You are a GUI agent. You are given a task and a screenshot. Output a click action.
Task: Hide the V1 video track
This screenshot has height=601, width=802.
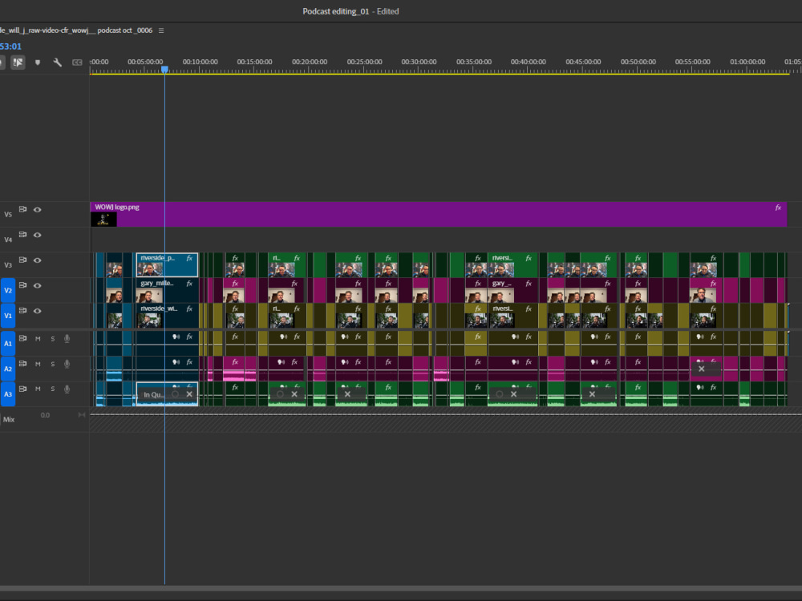click(x=38, y=311)
